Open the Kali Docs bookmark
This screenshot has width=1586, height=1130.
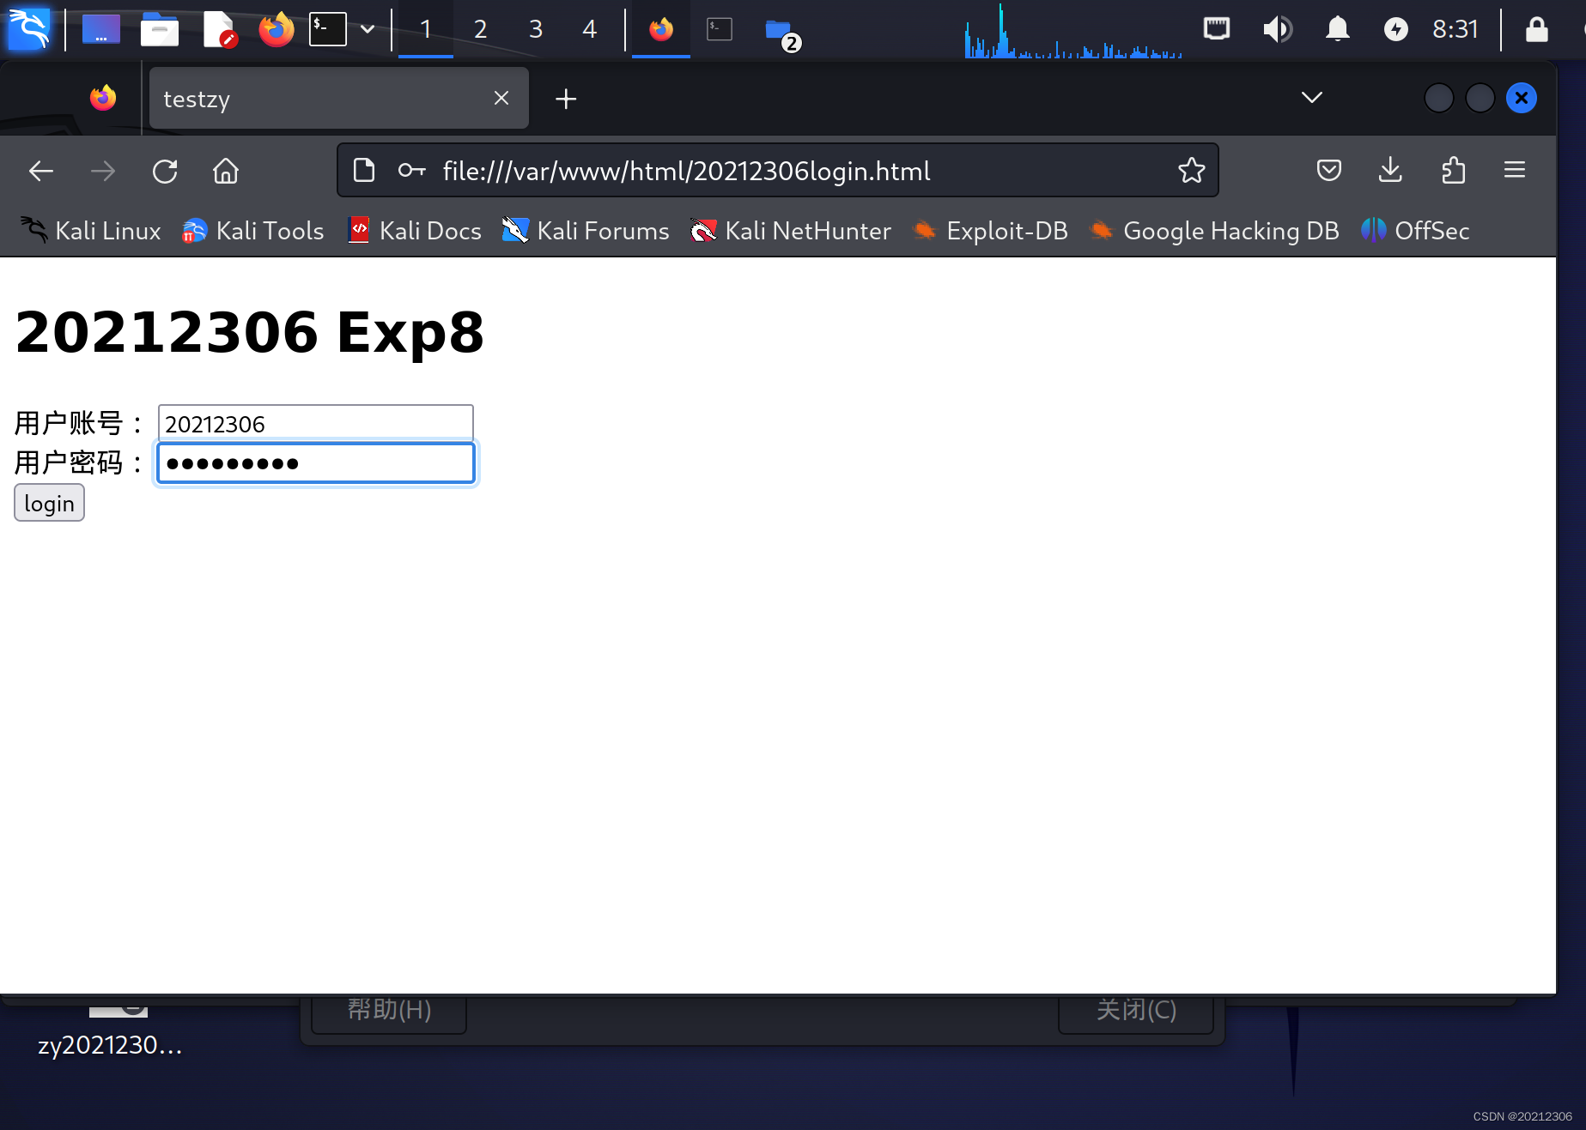click(415, 230)
